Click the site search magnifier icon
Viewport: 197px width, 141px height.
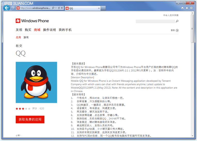pyautogui.click(x=177, y=21)
